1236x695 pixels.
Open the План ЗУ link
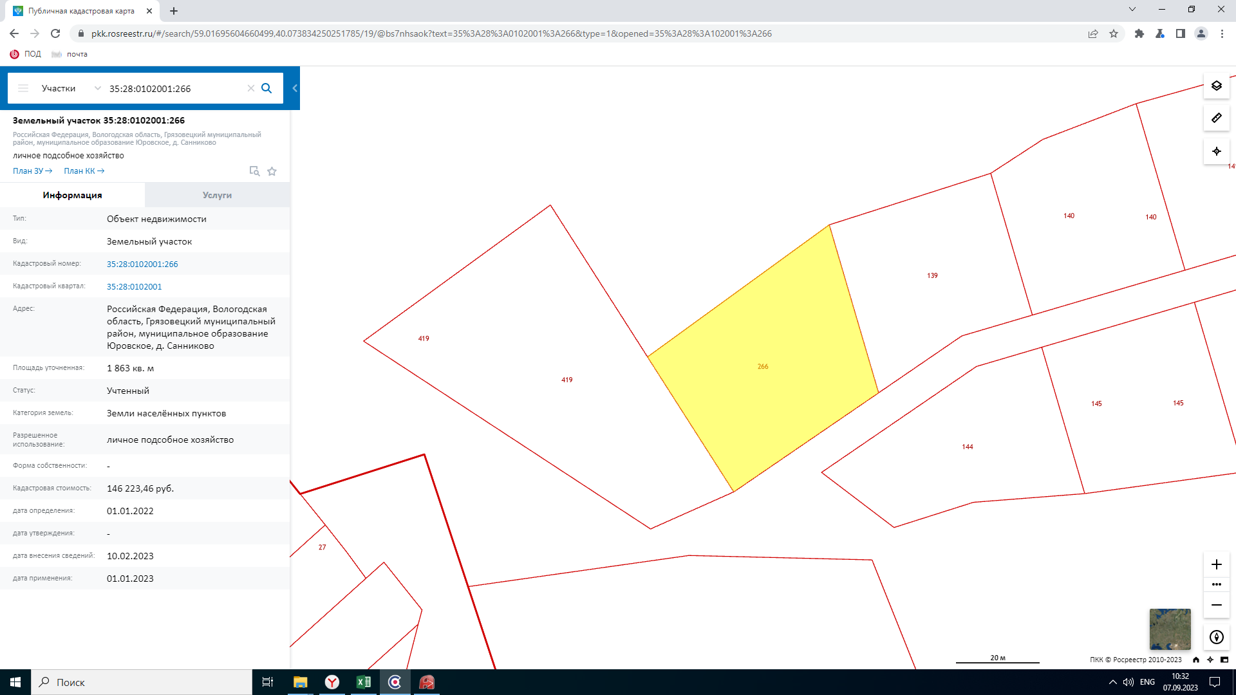point(32,171)
